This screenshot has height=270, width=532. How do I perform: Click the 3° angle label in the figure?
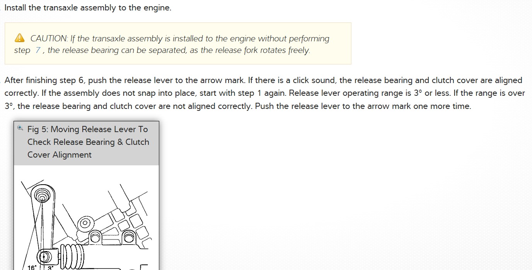(50, 267)
